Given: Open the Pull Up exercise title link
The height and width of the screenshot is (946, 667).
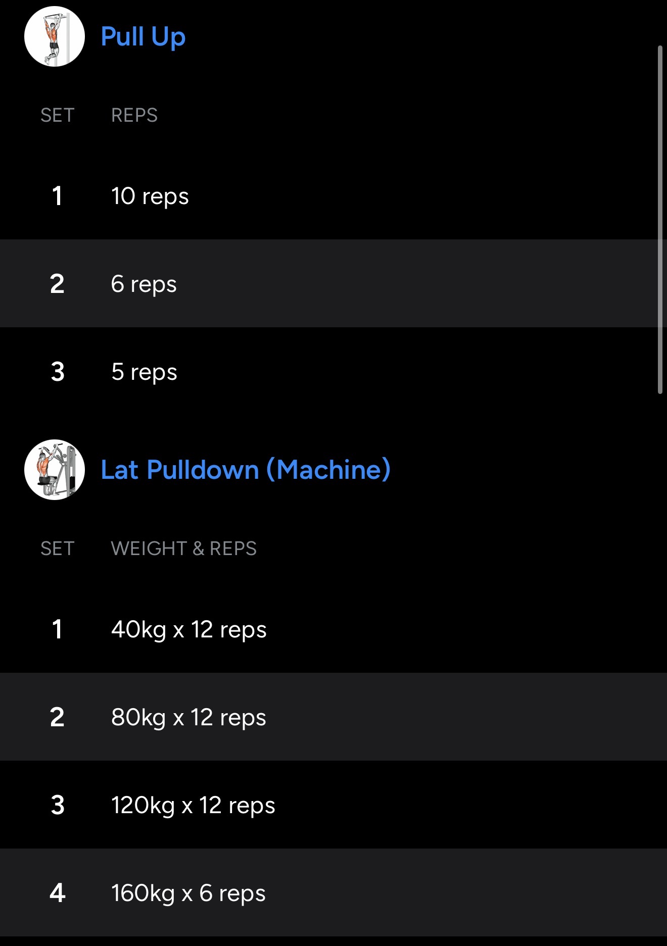Looking at the screenshot, I should coord(143,36).
